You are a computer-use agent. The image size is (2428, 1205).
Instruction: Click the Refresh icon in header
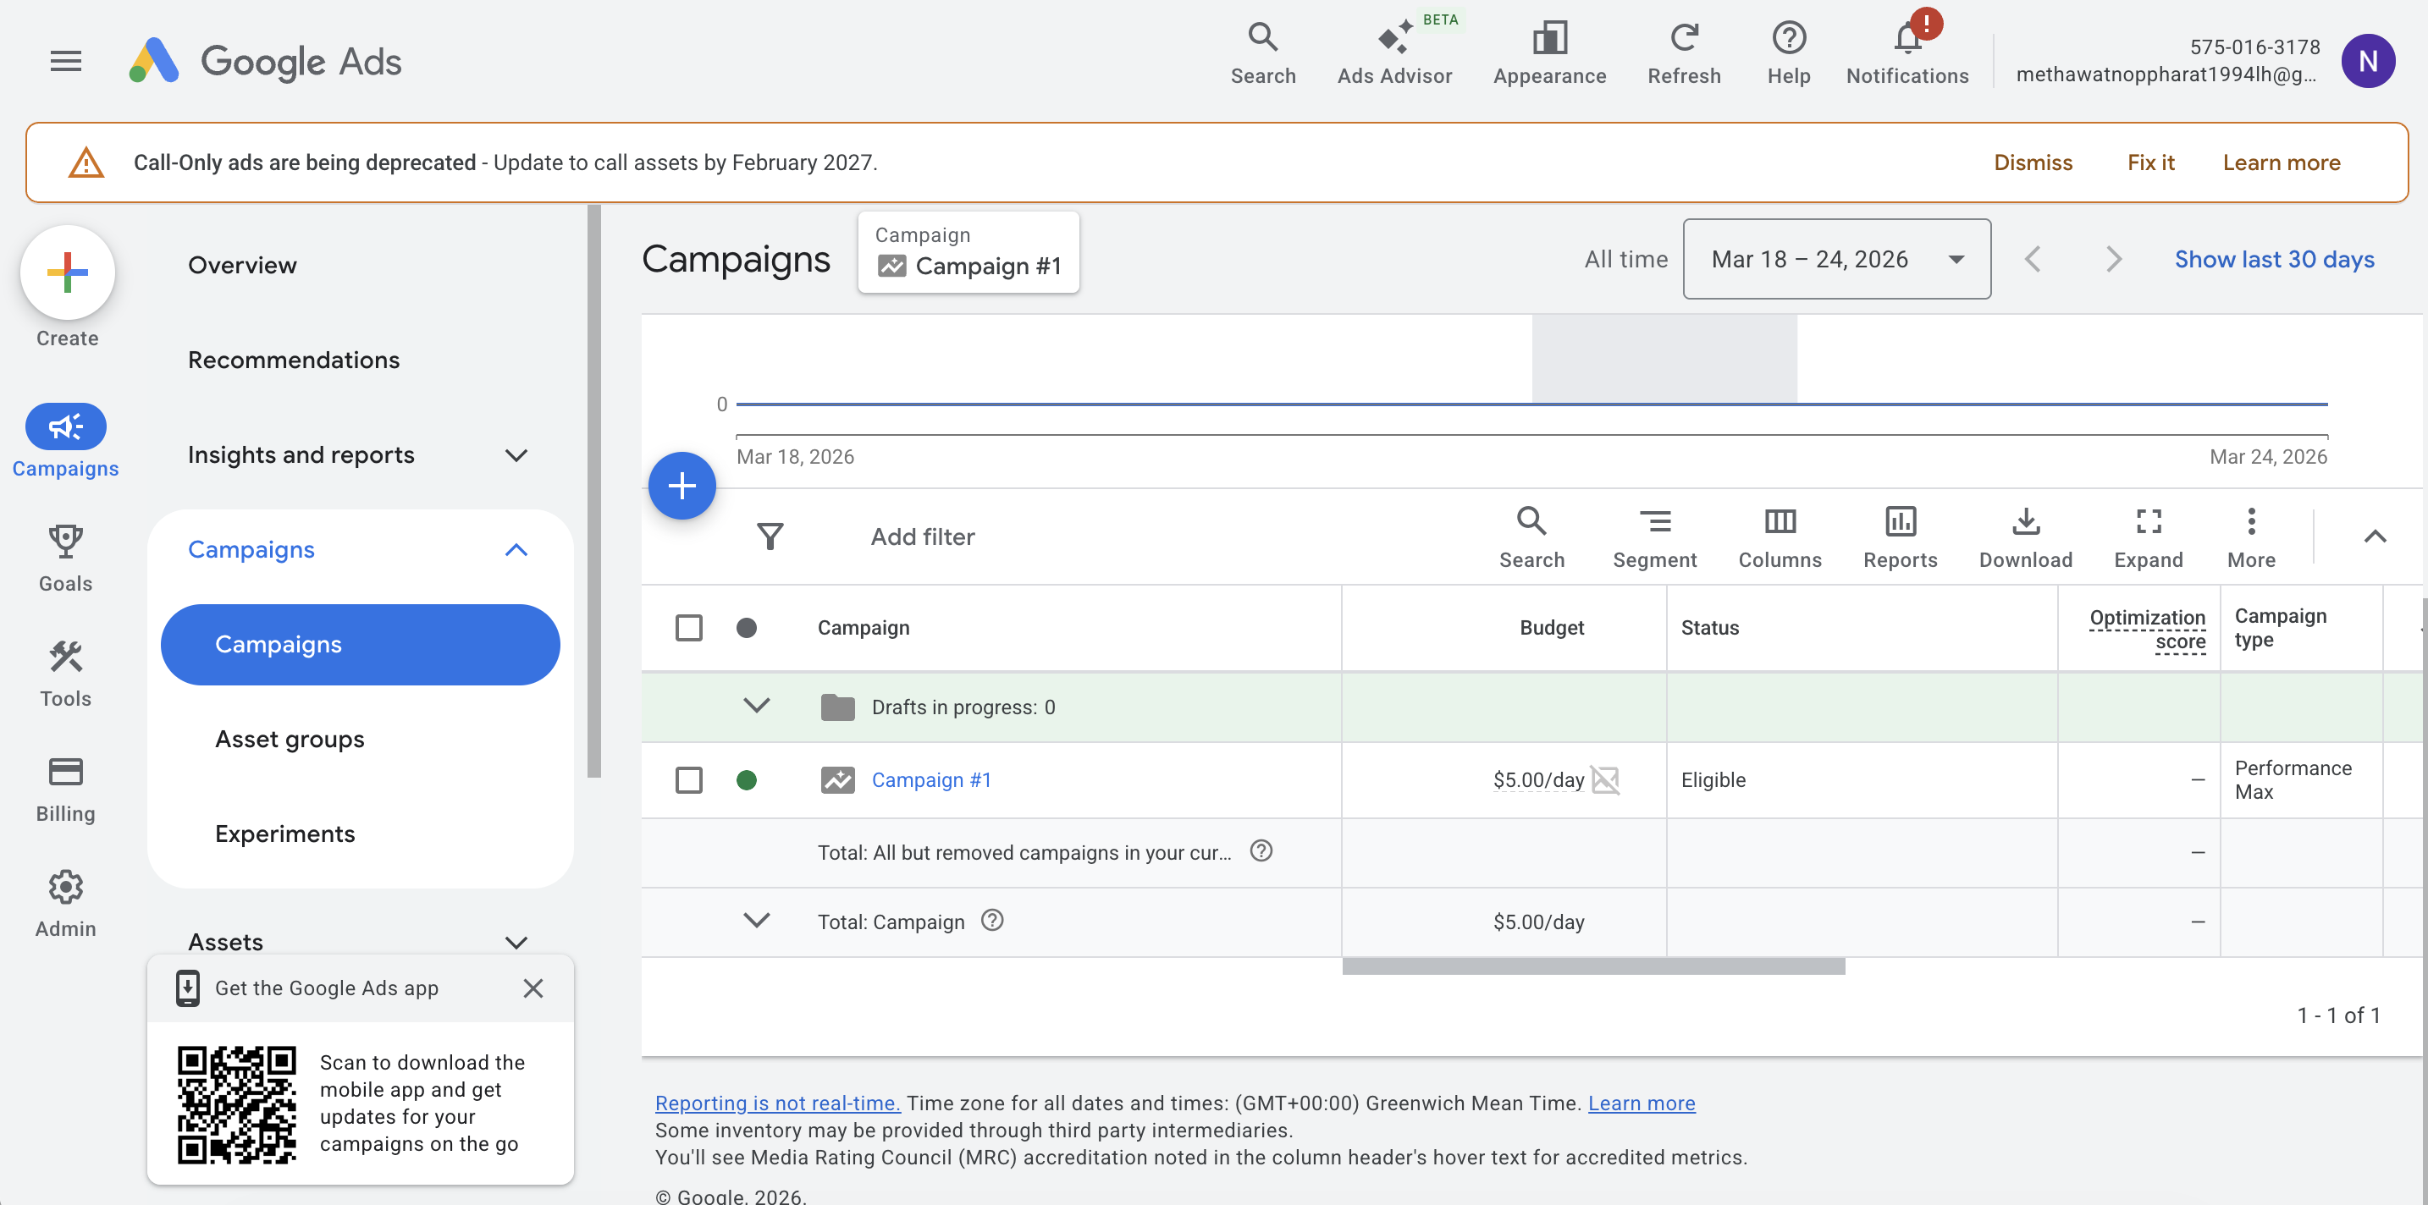click(1683, 40)
